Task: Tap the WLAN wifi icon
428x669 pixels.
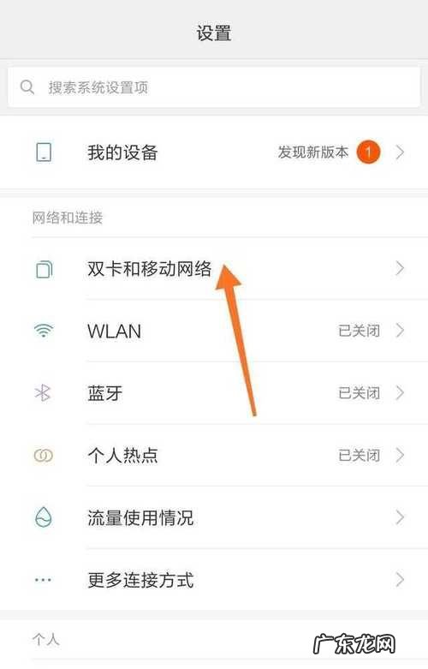Action: tap(44, 331)
